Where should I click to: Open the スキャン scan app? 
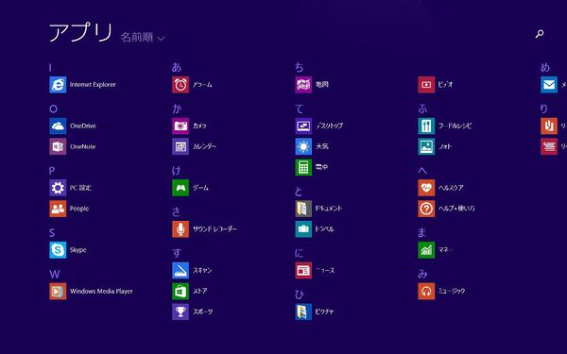pyautogui.click(x=193, y=270)
